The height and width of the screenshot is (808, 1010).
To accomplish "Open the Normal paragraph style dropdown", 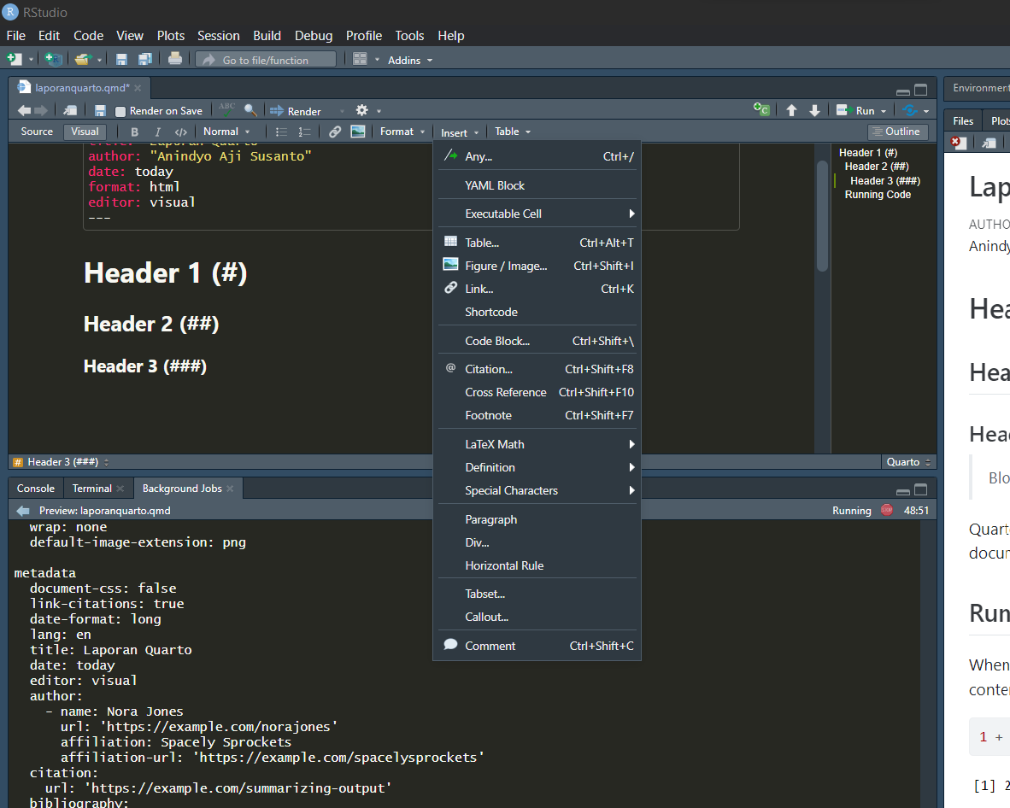I will (226, 132).
